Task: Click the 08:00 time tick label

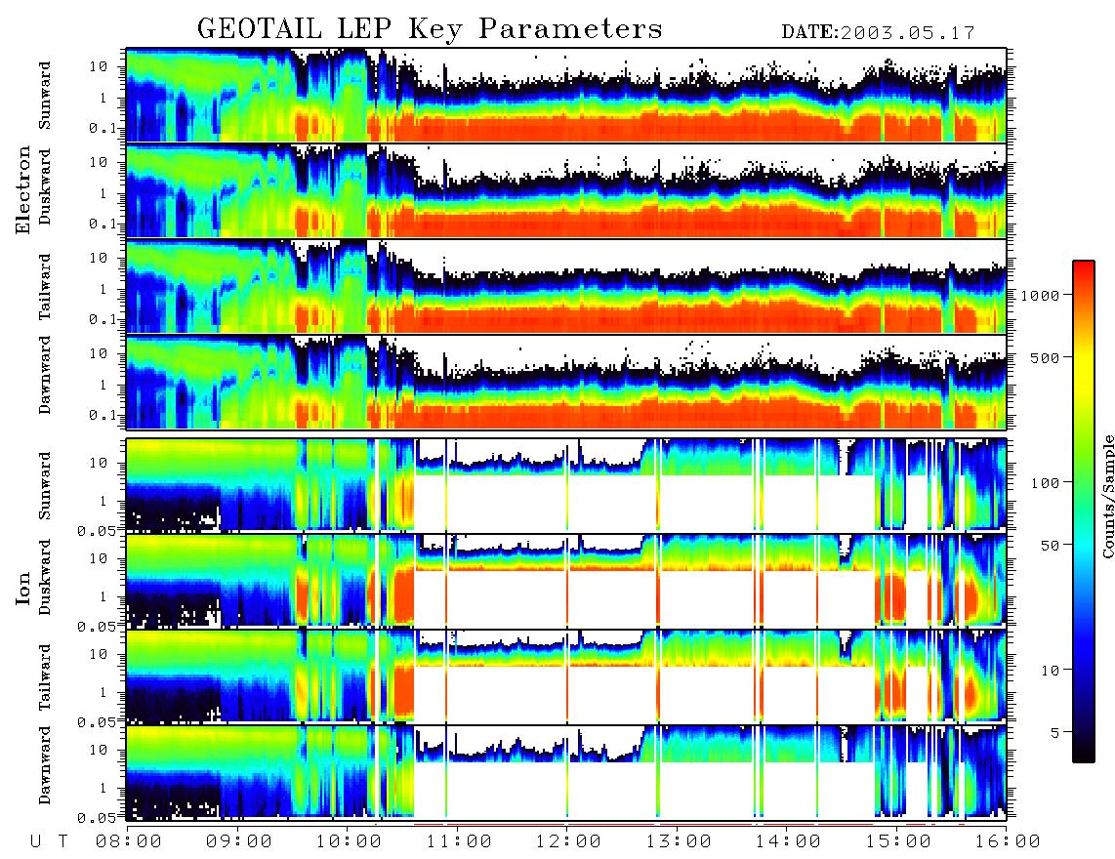Action: coord(129,842)
